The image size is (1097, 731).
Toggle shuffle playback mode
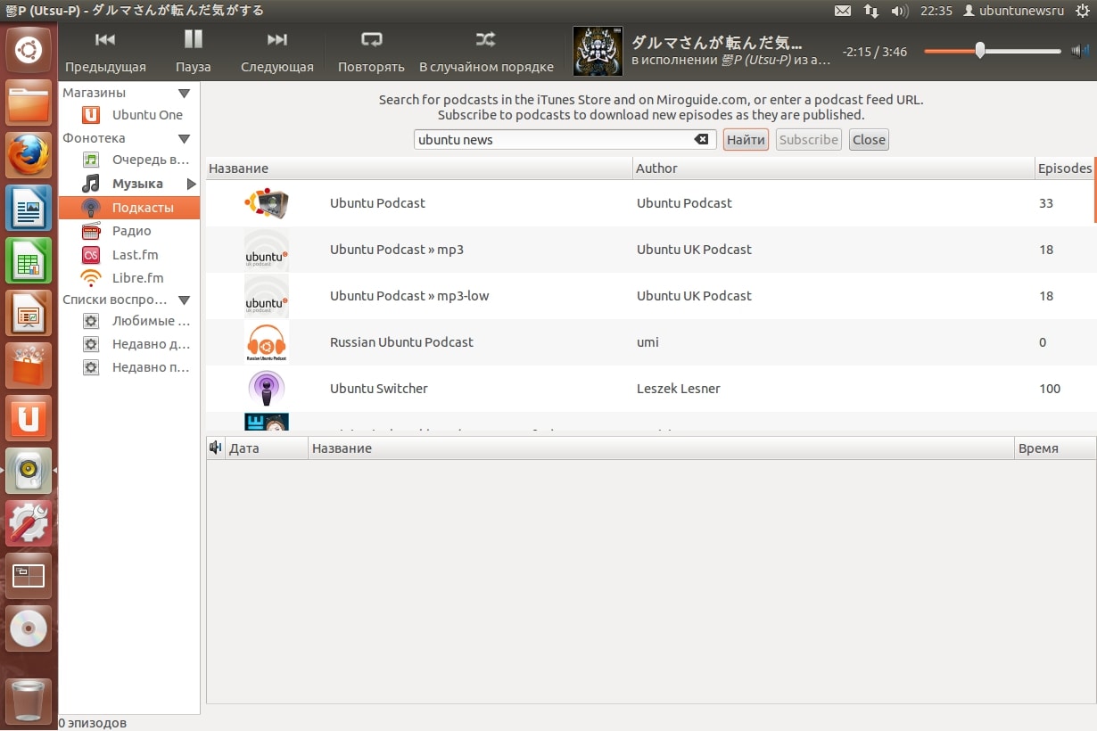(x=486, y=52)
